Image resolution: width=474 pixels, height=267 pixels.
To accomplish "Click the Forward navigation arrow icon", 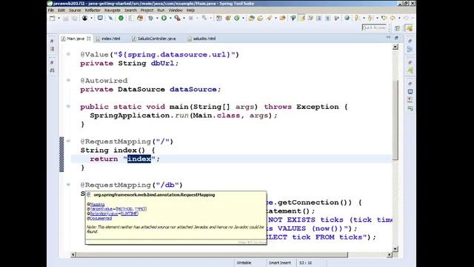I will (406, 18).
